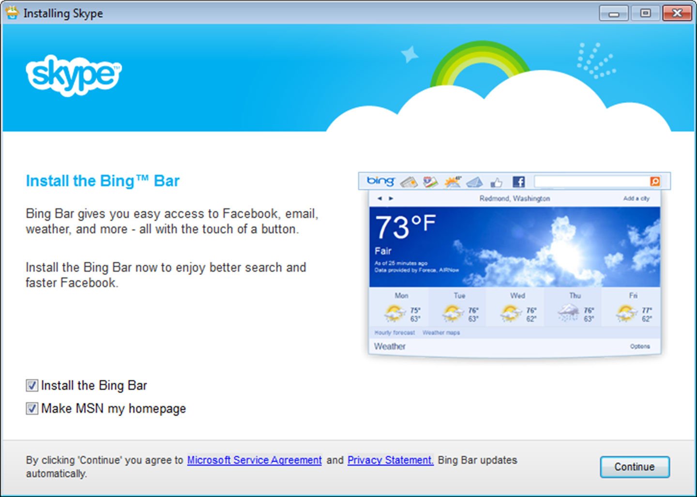Click Thursday's rainy forecast icon

568,313
